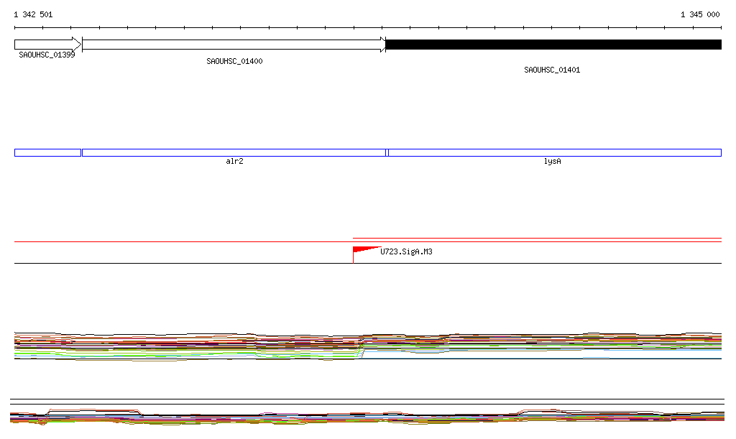736x439 pixels.
Task: Click the unlabeled blue box left of alr2
Action: click(x=47, y=152)
